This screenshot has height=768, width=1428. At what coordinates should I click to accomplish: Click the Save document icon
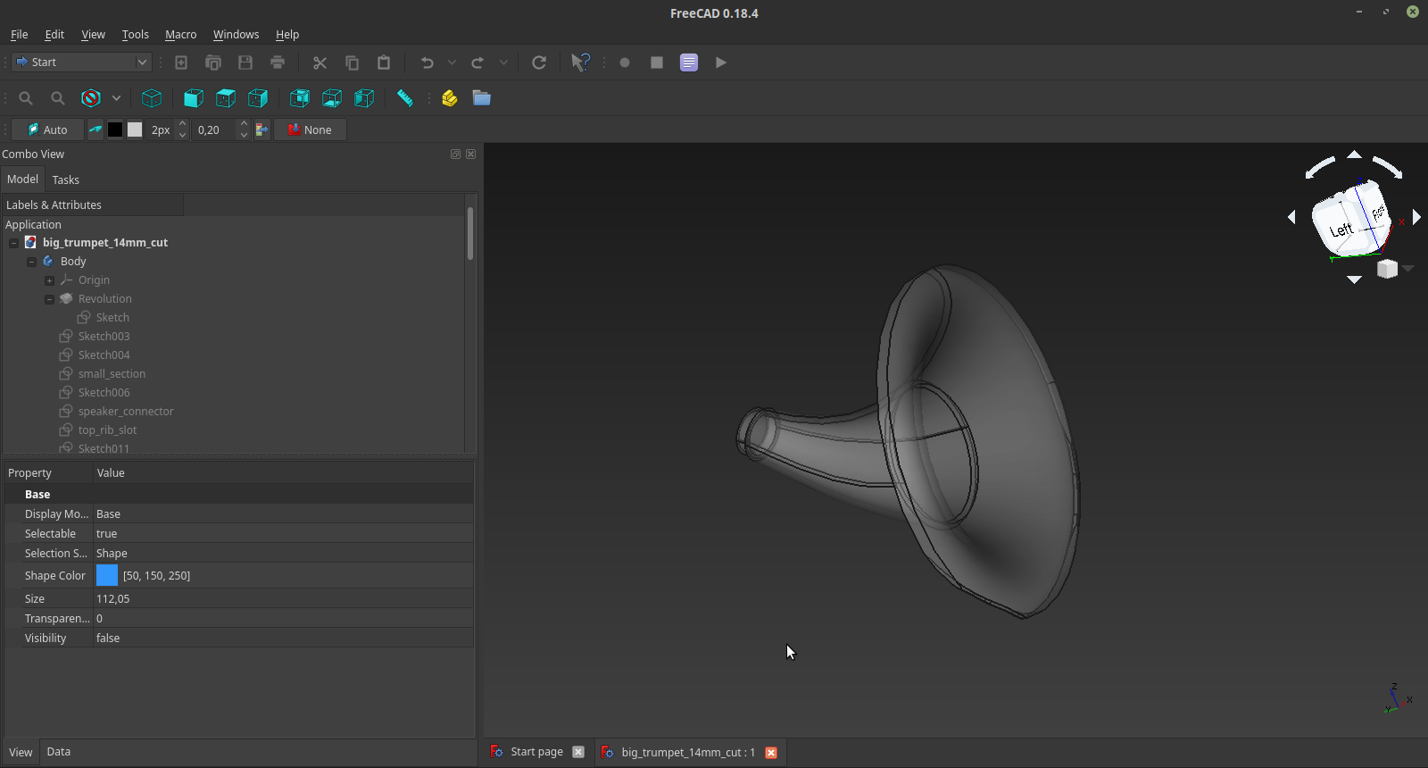[x=245, y=63]
